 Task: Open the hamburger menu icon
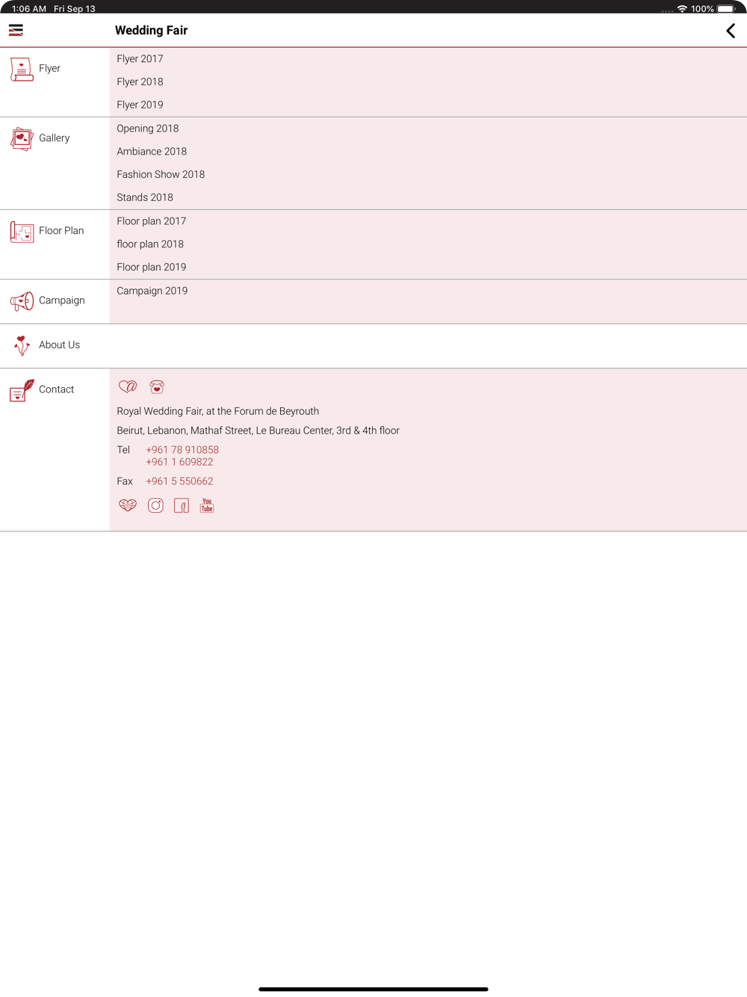point(16,31)
